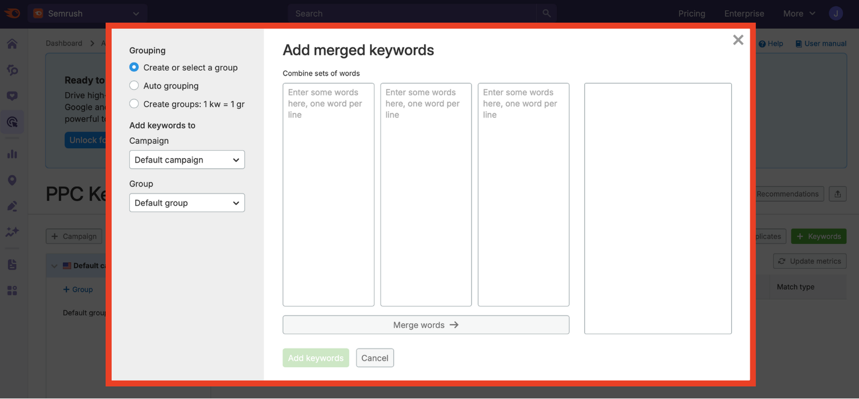Open the Enterprise link

(744, 13)
